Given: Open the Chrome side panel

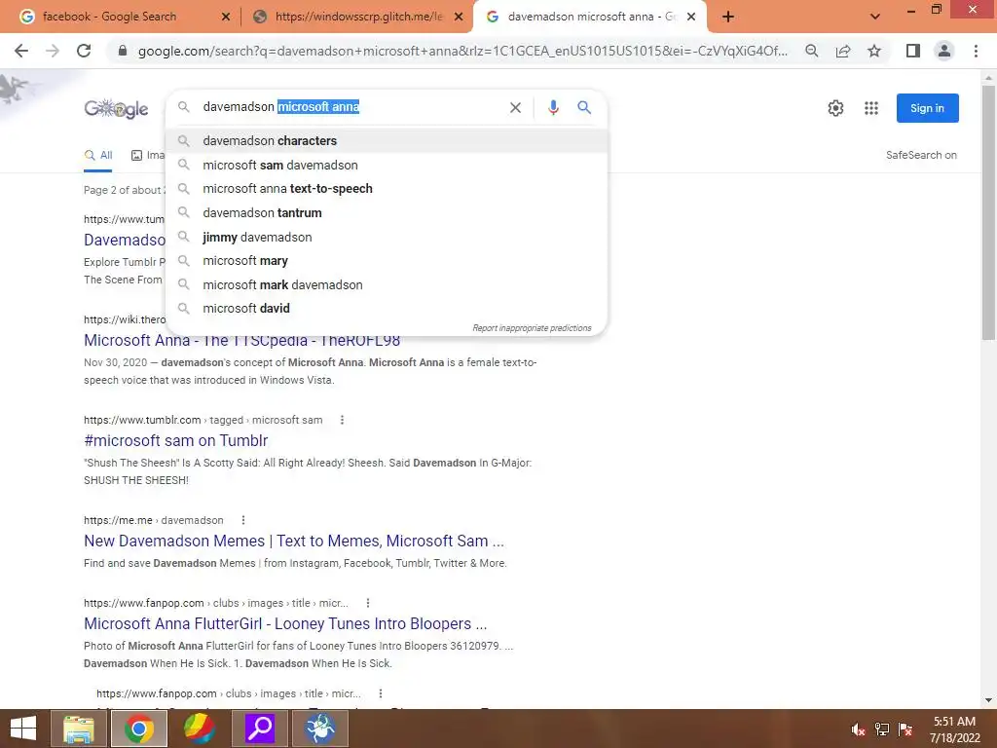Looking at the screenshot, I should [913, 51].
